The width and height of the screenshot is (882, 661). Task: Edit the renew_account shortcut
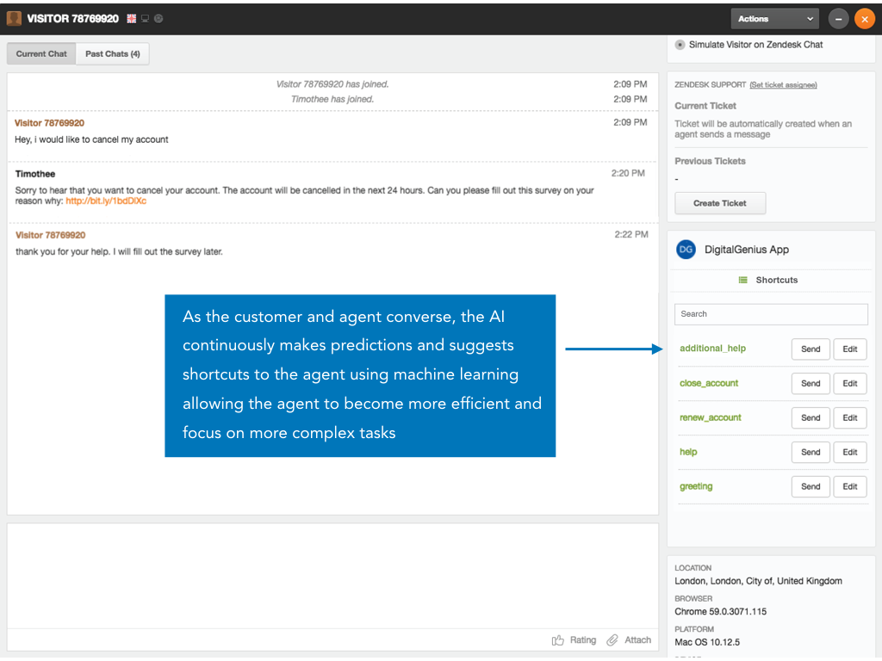849,418
